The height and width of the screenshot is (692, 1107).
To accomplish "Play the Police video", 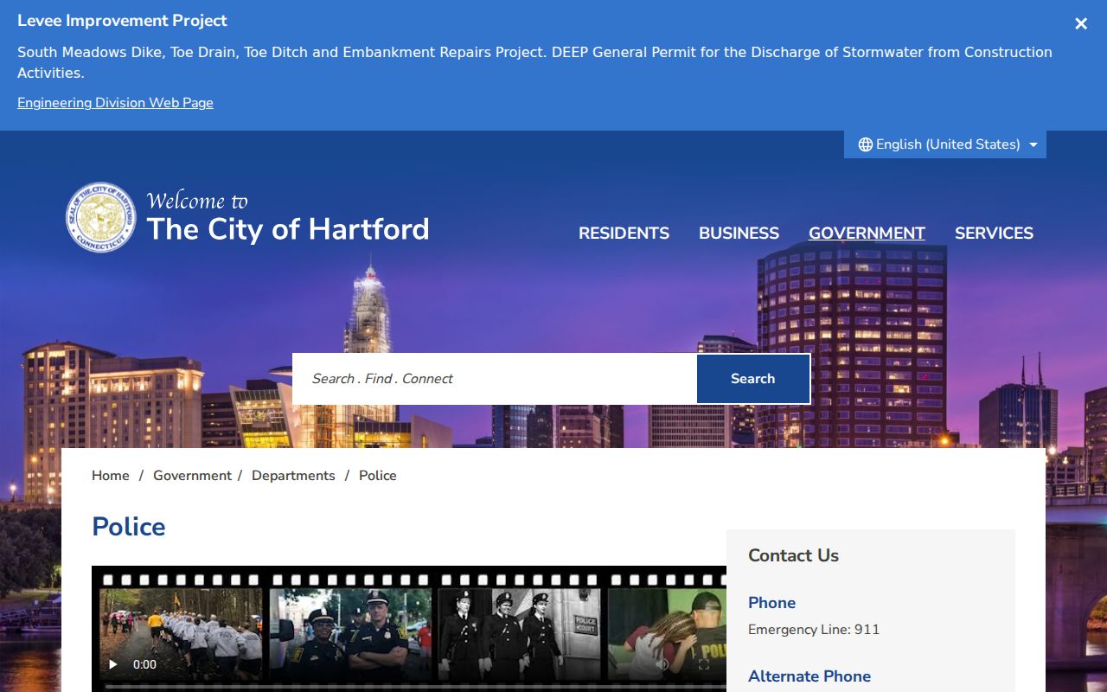I will click(113, 664).
